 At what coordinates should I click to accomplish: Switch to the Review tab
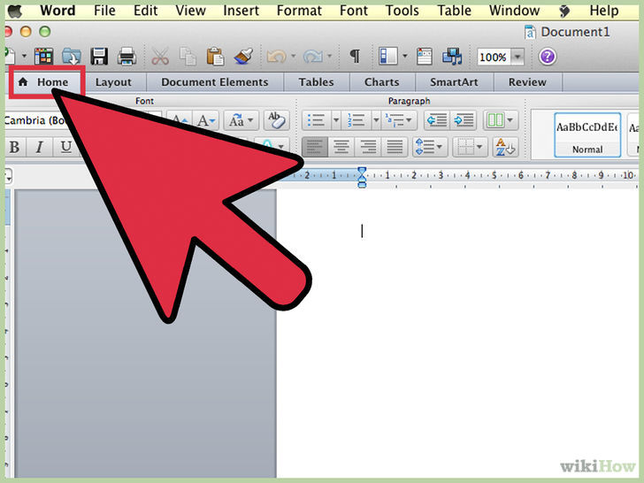click(x=527, y=82)
